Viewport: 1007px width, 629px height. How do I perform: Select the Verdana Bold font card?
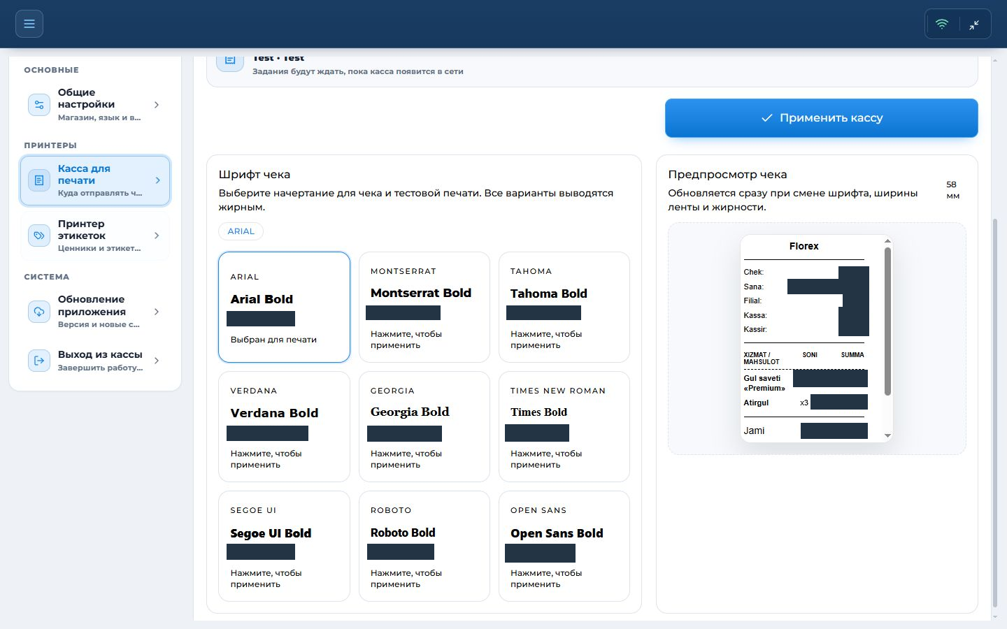point(284,427)
